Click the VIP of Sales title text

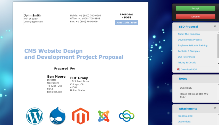coord(31,19)
